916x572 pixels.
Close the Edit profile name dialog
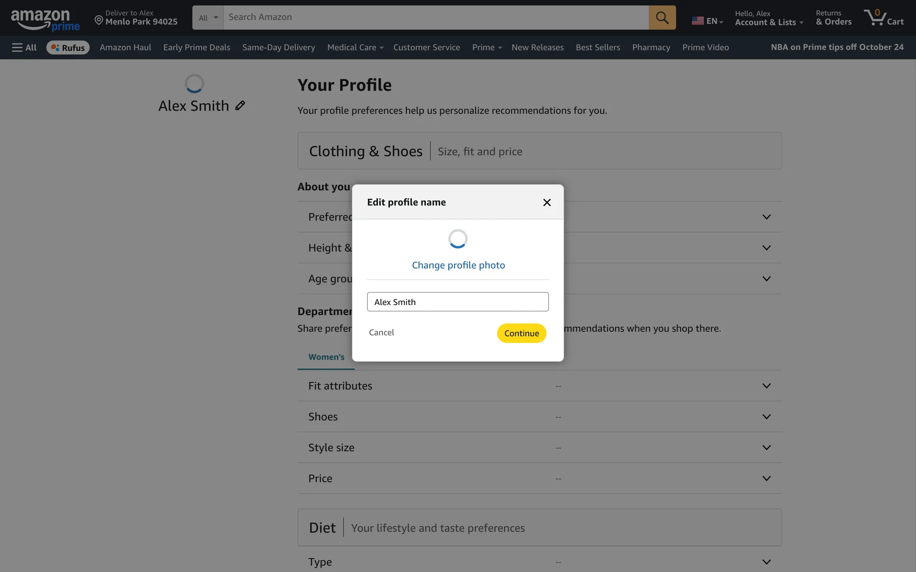pyautogui.click(x=547, y=203)
